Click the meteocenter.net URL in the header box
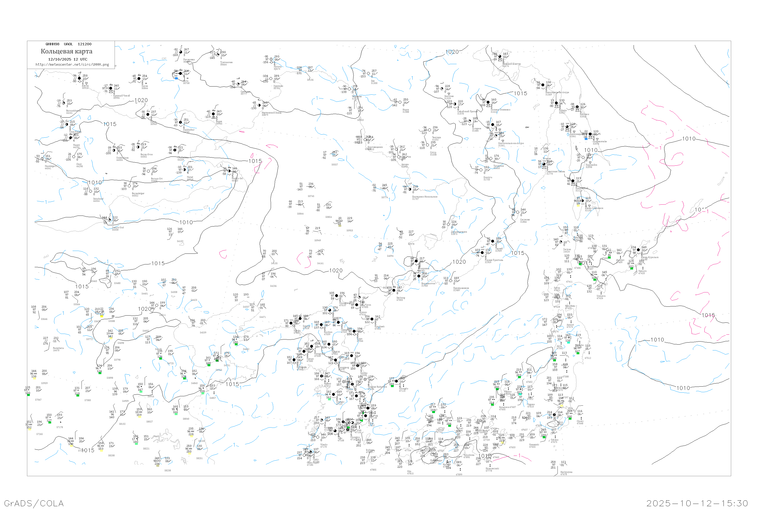Image resolution: width=764 pixels, height=509 pixels. (72, 65)
